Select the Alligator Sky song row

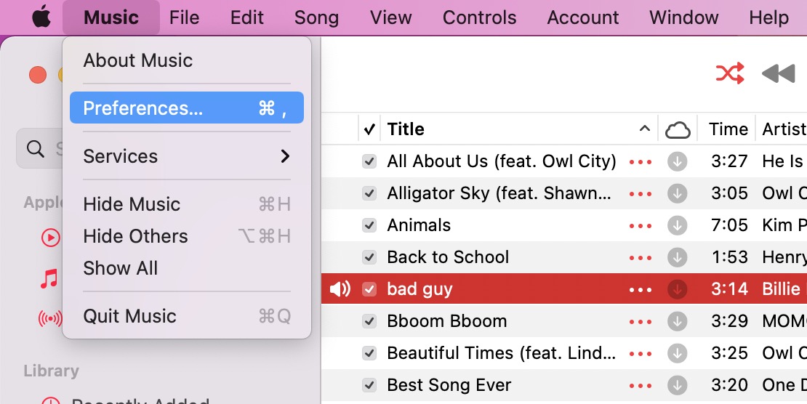(x=499, y=193)
